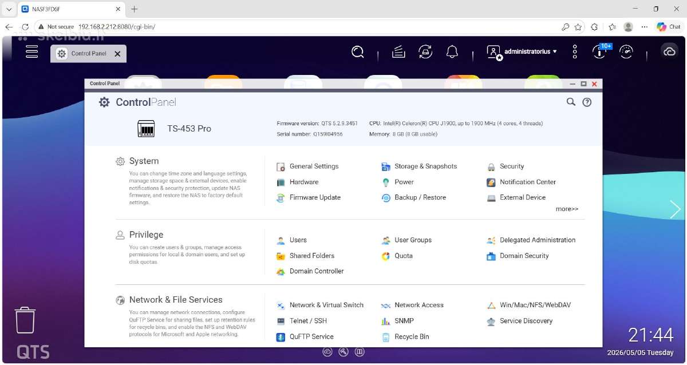
Task: Click the desktop clock showing 21:44
Action: point(651,335)
